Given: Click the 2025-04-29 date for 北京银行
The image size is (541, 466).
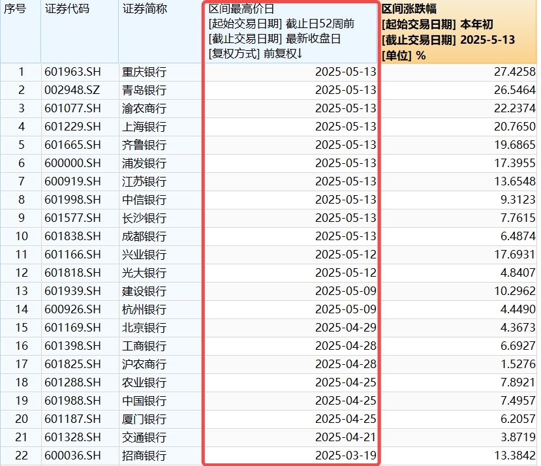Looking at the screenshot, I should click(x=345, y=328).
